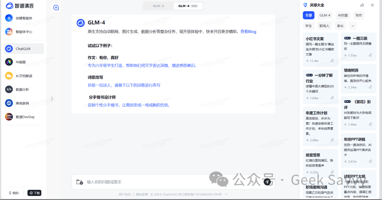Click the 下载 download button
This screenshot has height=200, width=382.
tap(34, 193)
